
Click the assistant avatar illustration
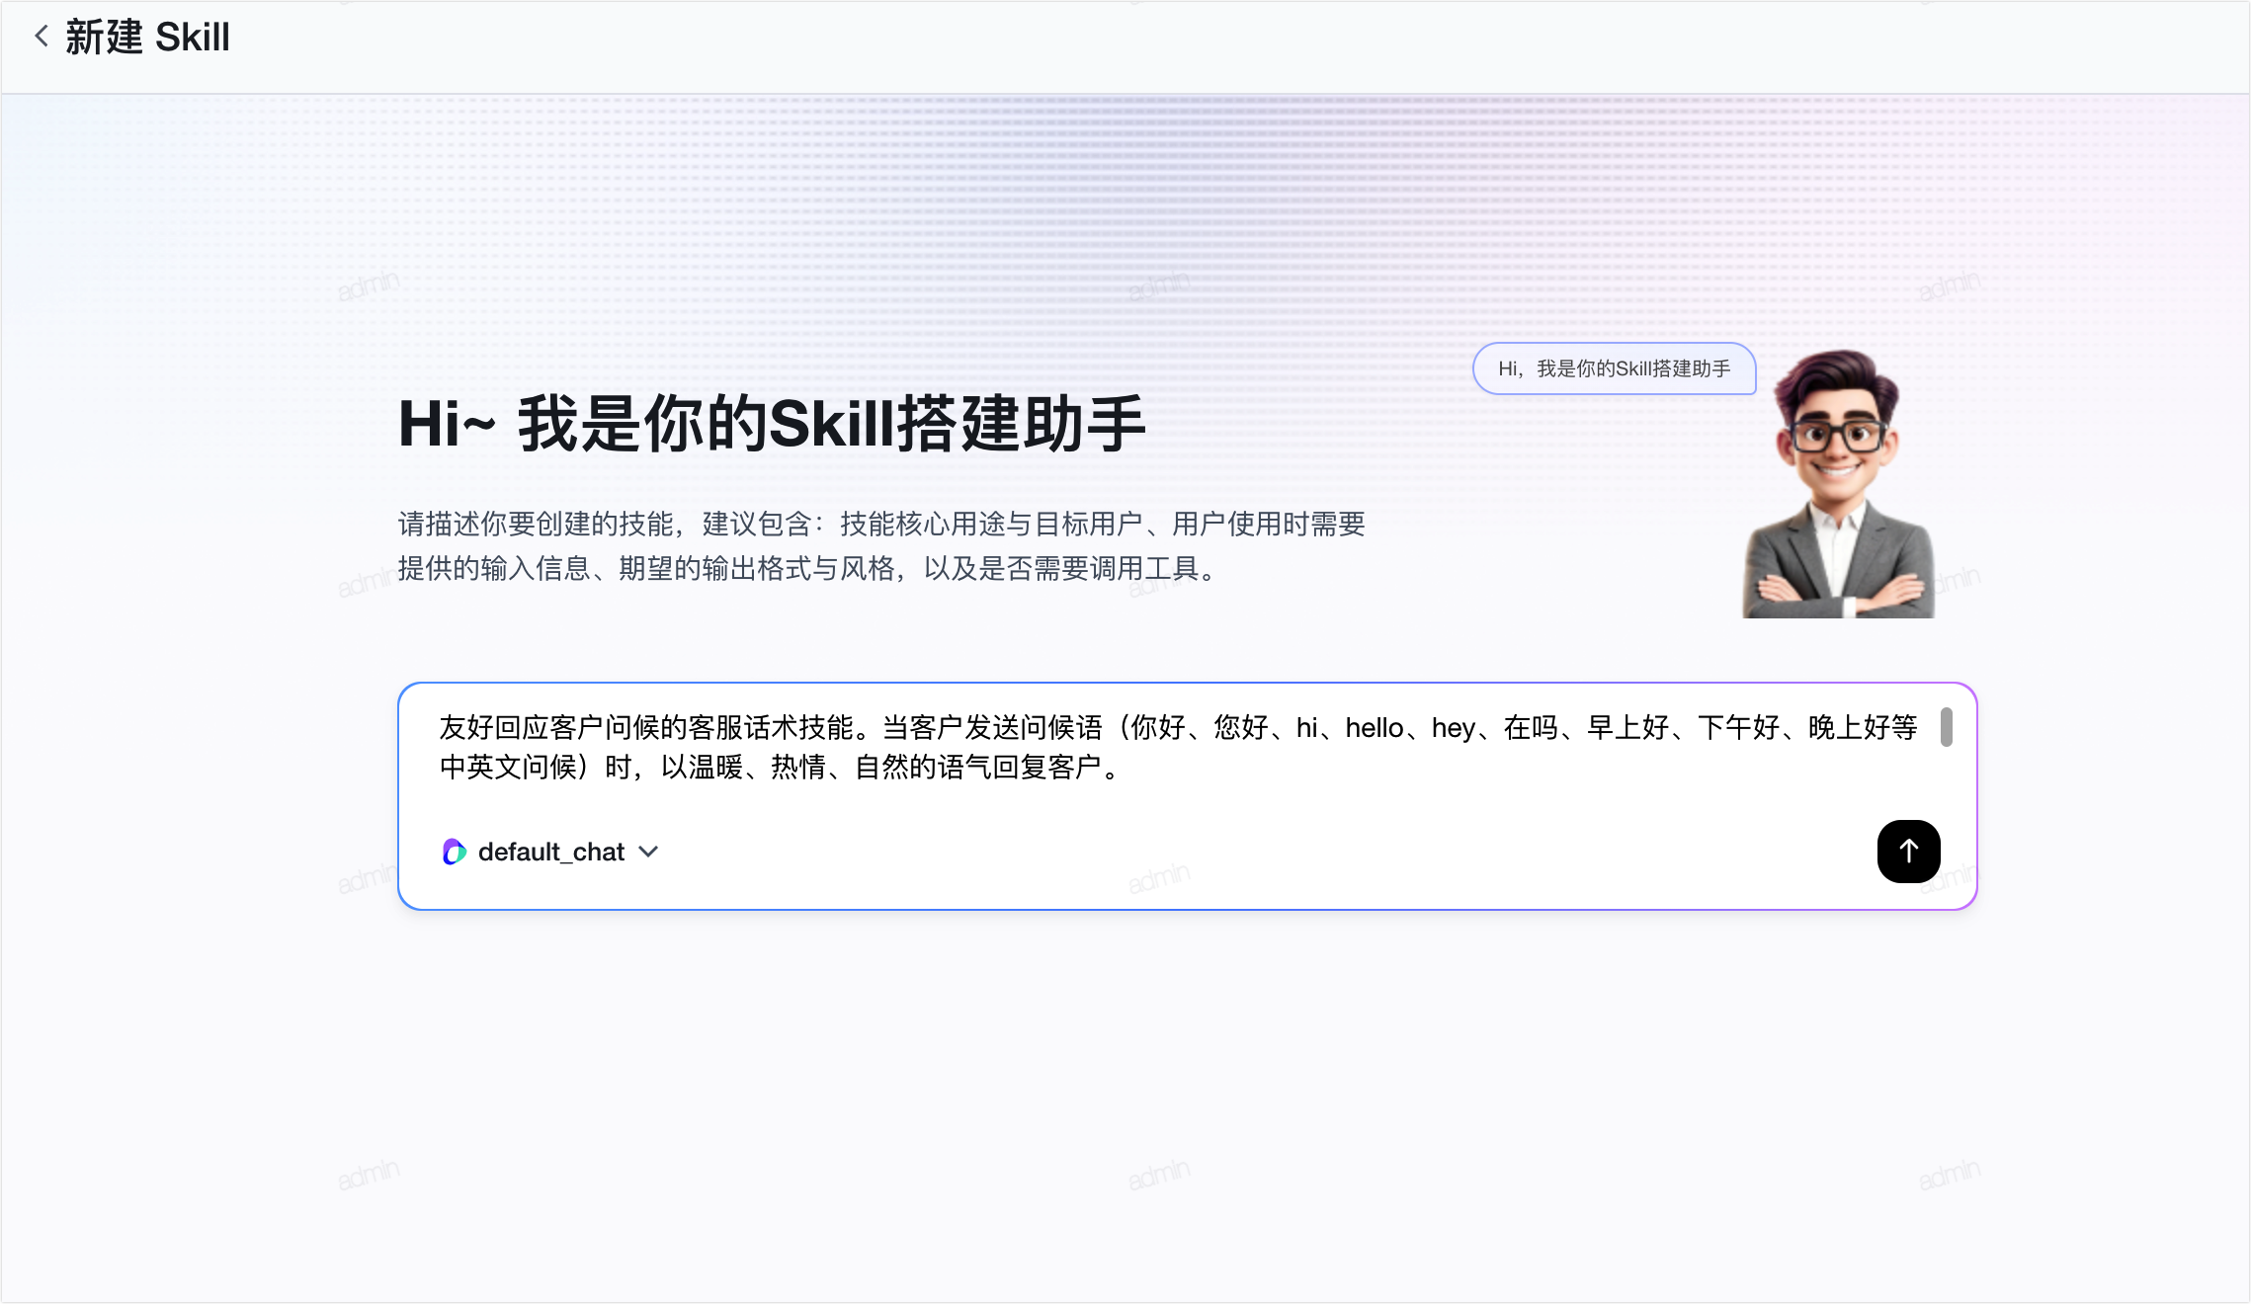pyautogui.click(x=1838, y=484)
